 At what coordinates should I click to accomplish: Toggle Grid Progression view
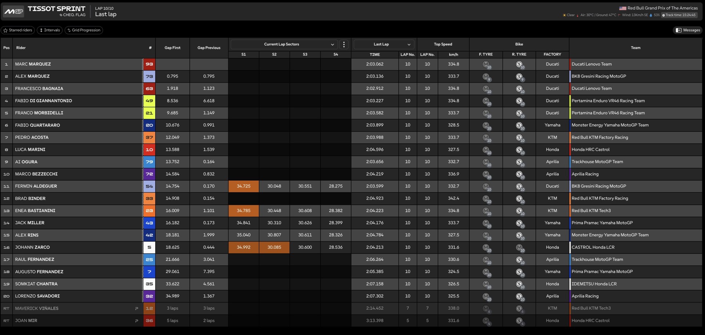coord(84,30)
